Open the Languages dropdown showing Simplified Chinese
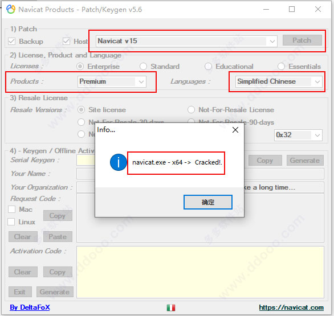The width and height of the screenshot is (334, 316). coord(279,81)
